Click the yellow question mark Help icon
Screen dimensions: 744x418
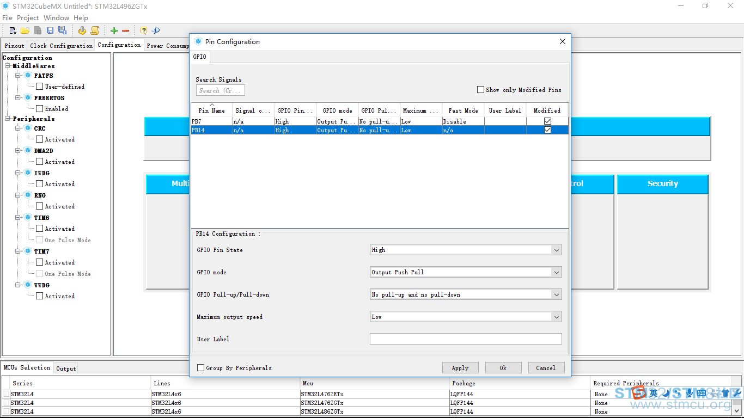pyautogui.click(x=144, y=31)
